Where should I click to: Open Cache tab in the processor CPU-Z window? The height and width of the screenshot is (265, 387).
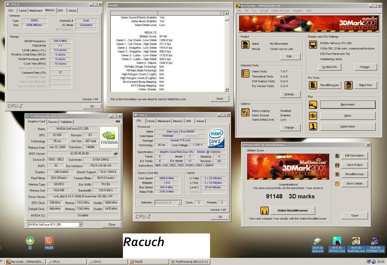[x=150, y=121]
